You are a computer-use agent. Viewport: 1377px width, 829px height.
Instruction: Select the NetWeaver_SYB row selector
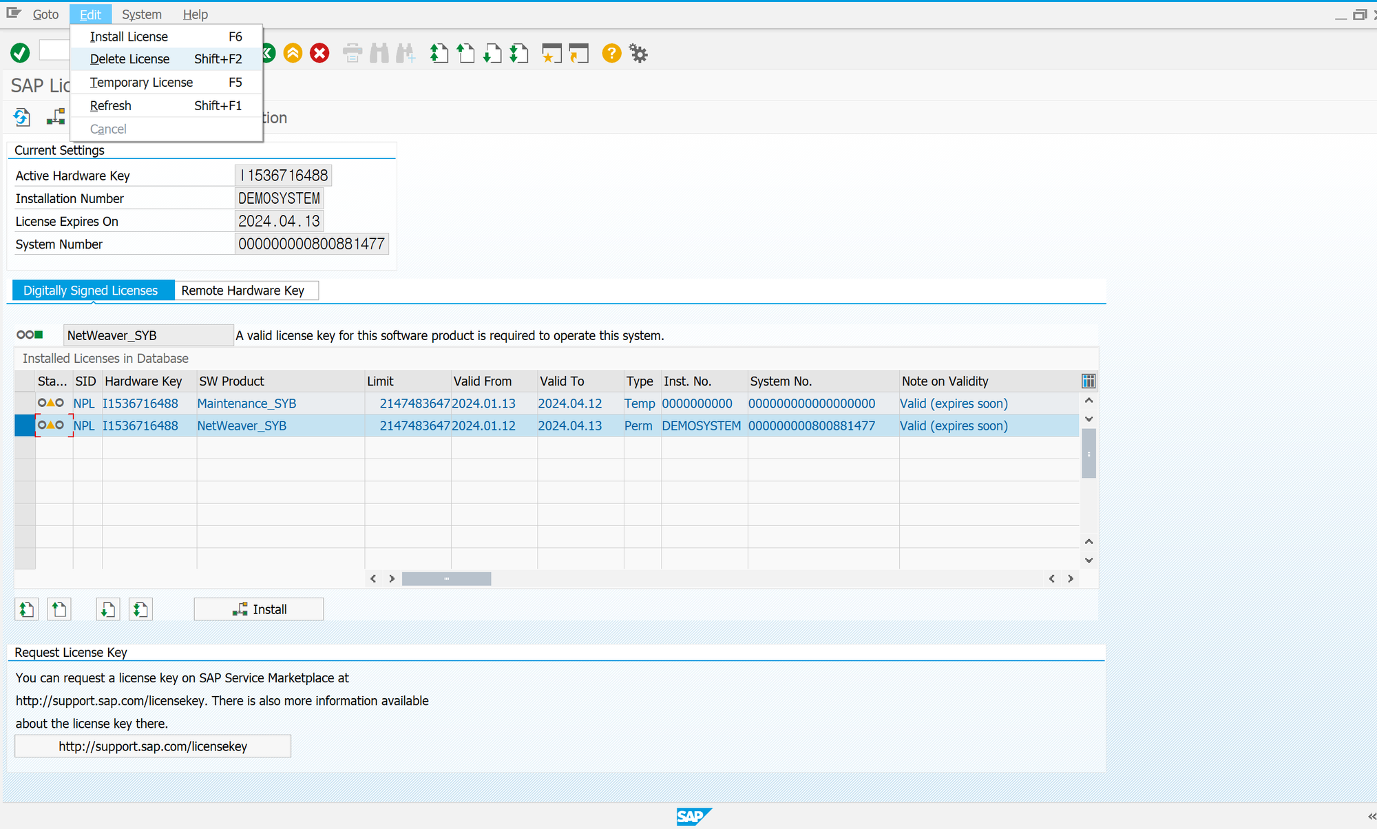coord(25,426)
